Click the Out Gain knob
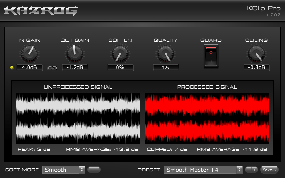This screenshot has height=178, width=285. (x=75, y=53)
